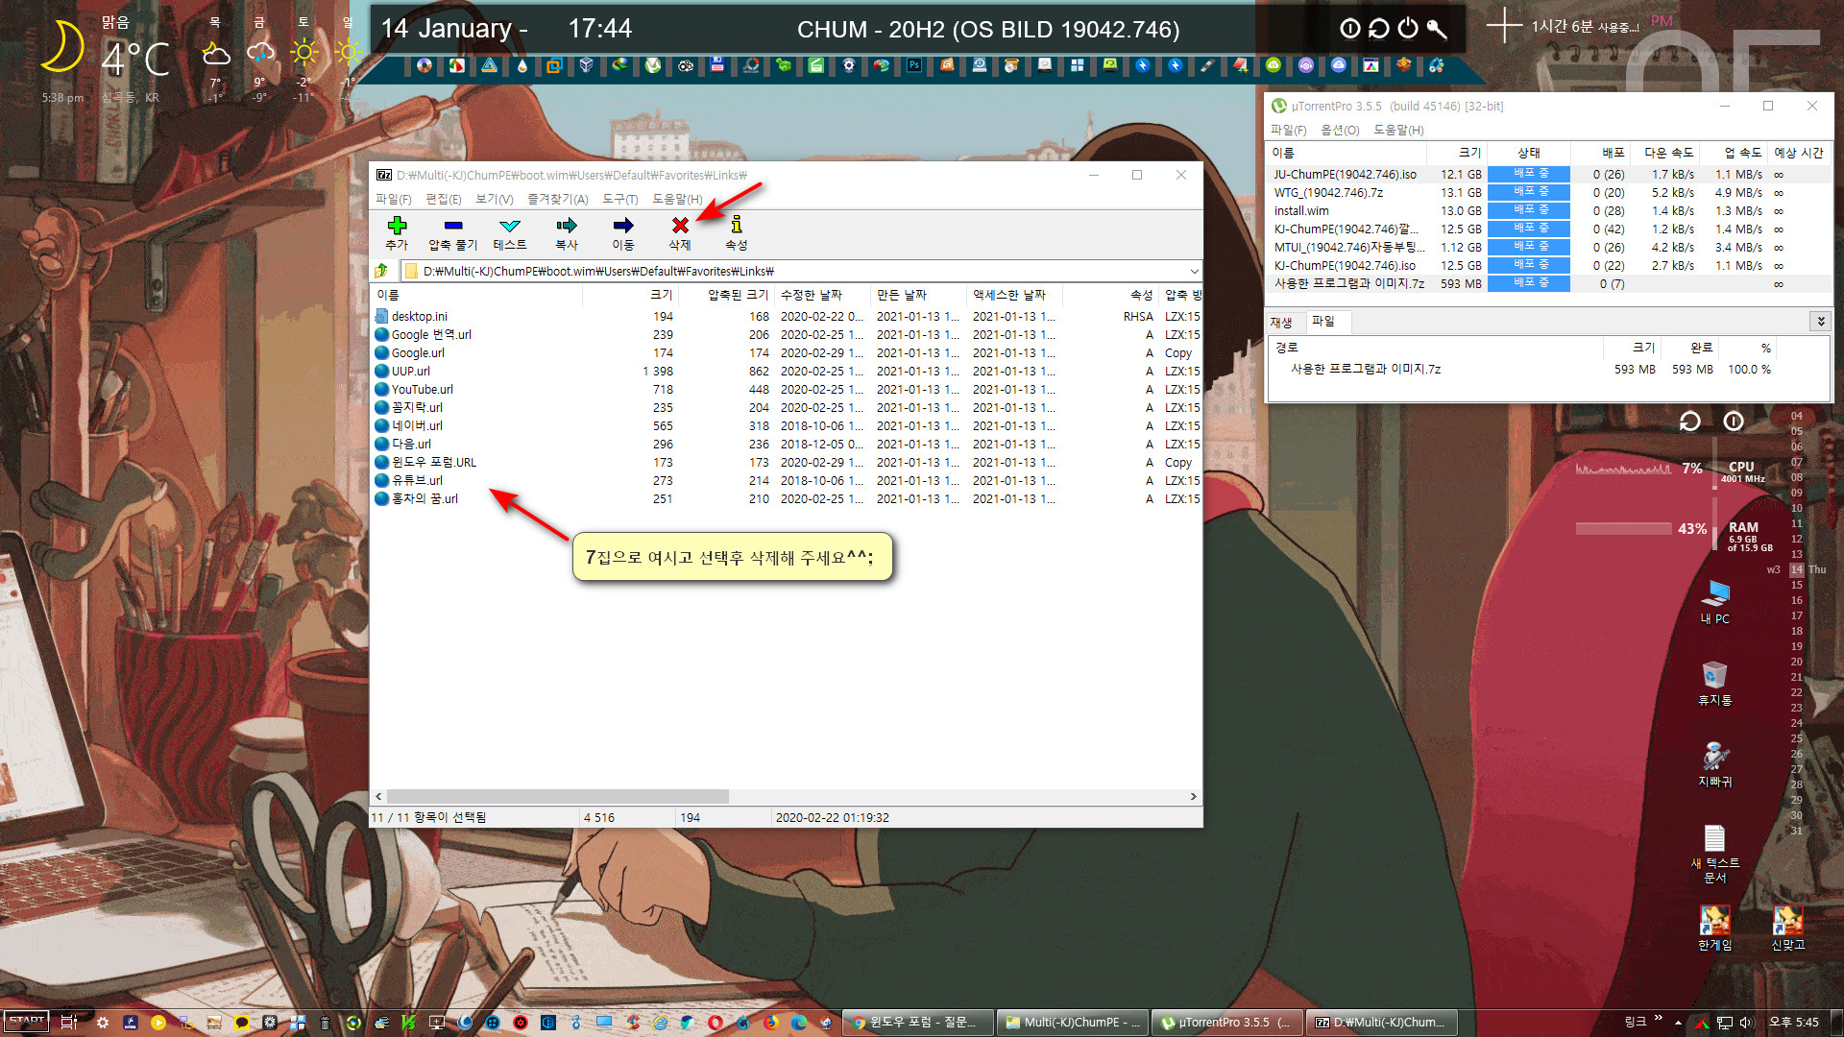1844x1037 pixels.
Task: Click the 속성 (Info) toolbar icon
Action: click(737, 226)
